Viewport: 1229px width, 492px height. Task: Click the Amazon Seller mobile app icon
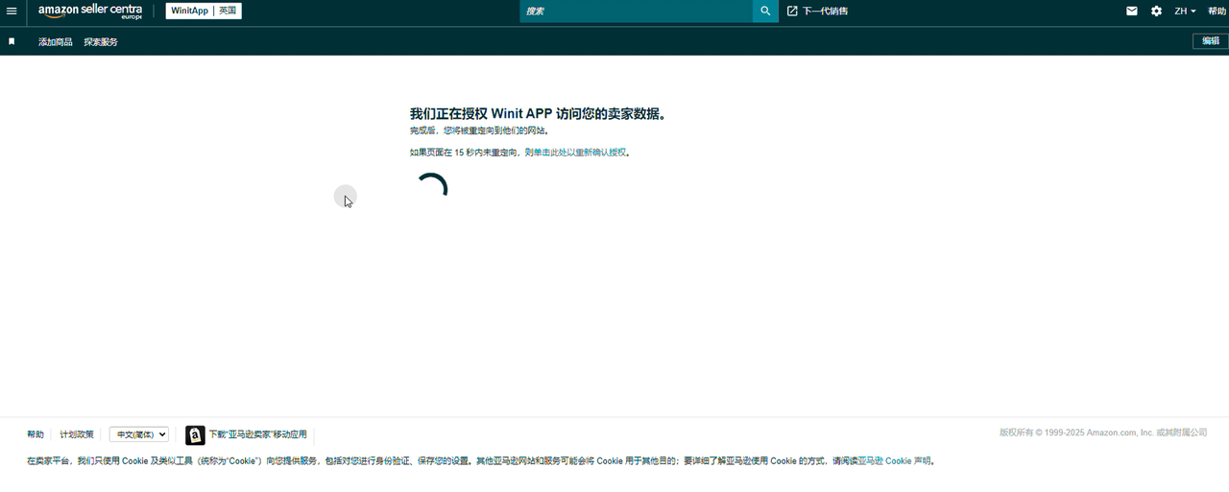pos(195,435)
